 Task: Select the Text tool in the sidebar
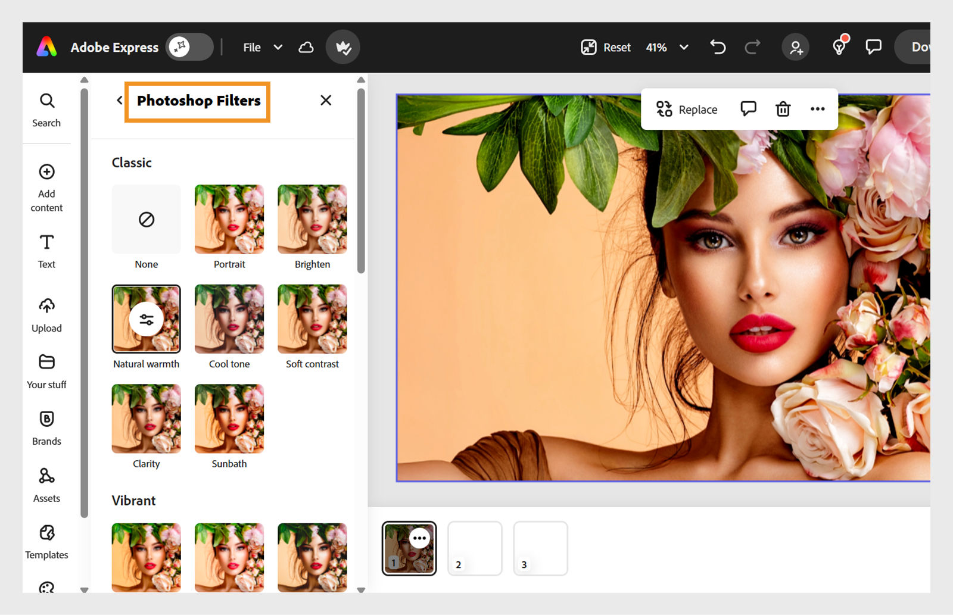46,251
